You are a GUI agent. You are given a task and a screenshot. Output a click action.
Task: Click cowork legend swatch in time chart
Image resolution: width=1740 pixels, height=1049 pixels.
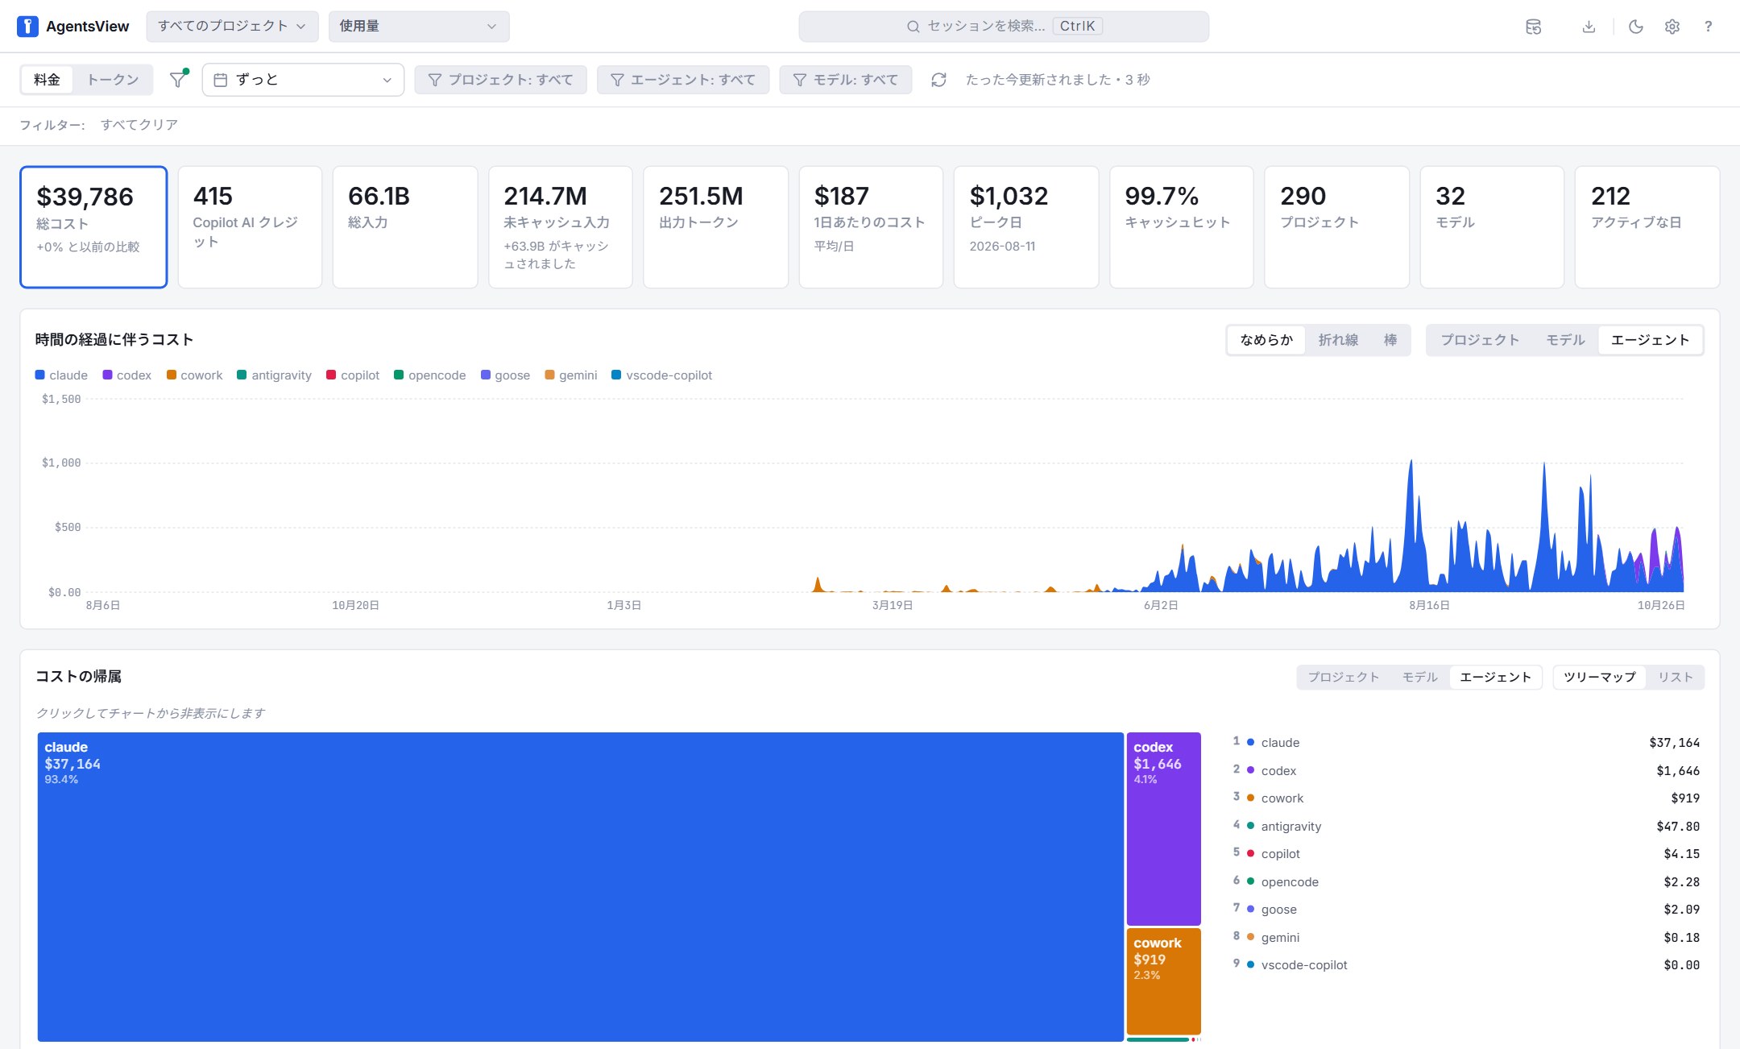(x=172, y=375)
